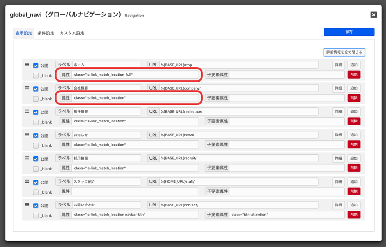
Task: Switch to the 条件設定 tab
Action: click(46, 33)
